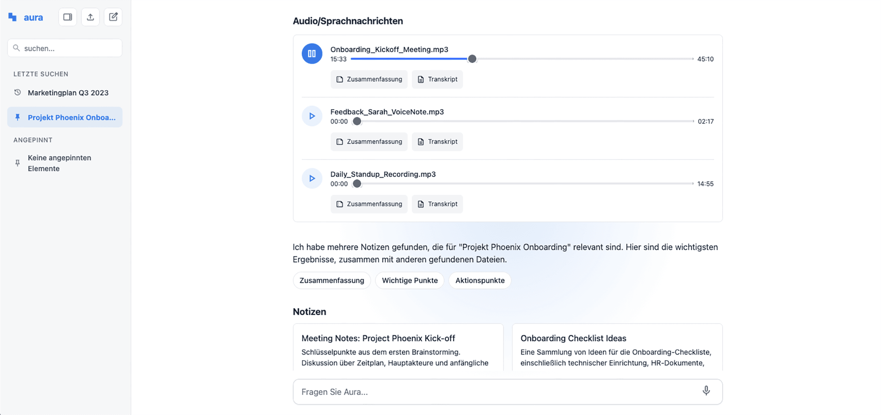Pause Onboarding_Kickoff_Meeting.mp3 playback
The height and width of the screenshot is (415, 881).
312,54
